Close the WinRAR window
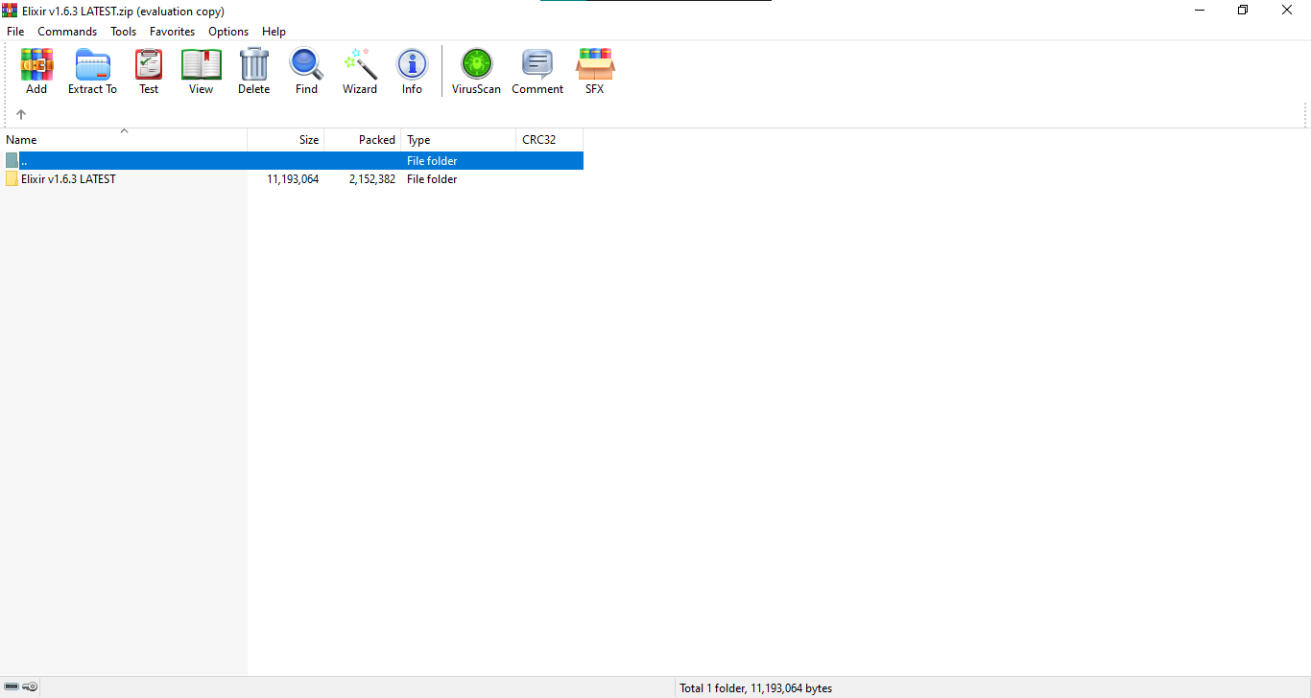The height and width of the screenshot is (698, 1311). click(x=1287, y=11)
